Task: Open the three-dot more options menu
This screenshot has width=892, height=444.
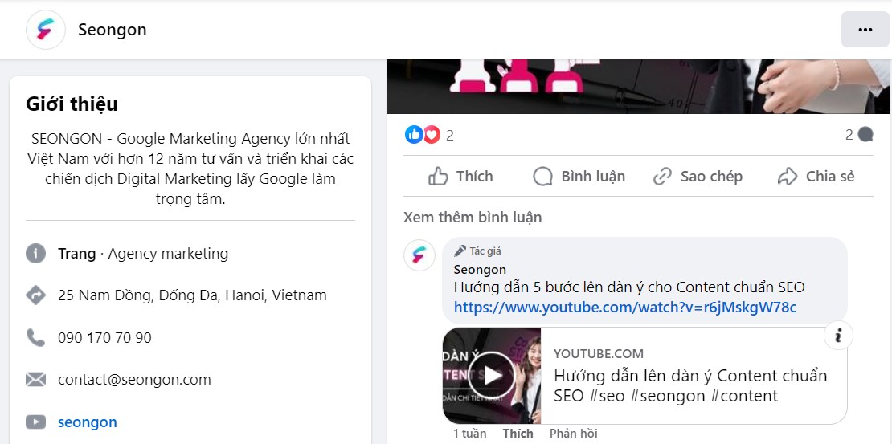Action: coord(865,30)
